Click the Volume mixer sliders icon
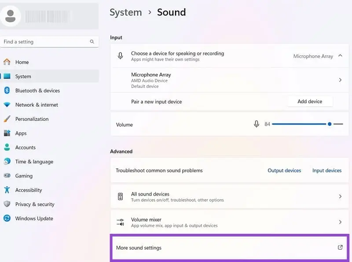The height and width of the screenshot is (262, 352). [120, 222]
